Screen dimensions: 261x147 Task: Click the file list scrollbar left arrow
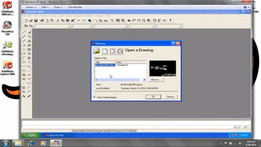pos(97,80)
